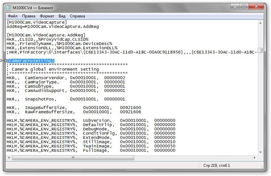Image resolution: width=271 pixels, height=176 pixels.
Task: Click the vertical scrollbar thumb
Action: [260, 50]
